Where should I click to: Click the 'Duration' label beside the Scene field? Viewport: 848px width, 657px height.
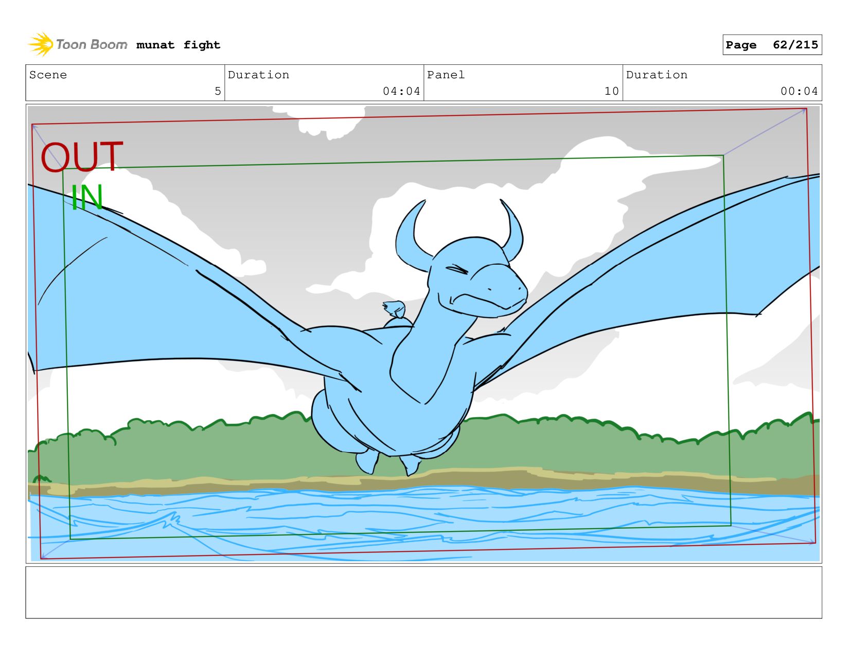coord(258,75)
